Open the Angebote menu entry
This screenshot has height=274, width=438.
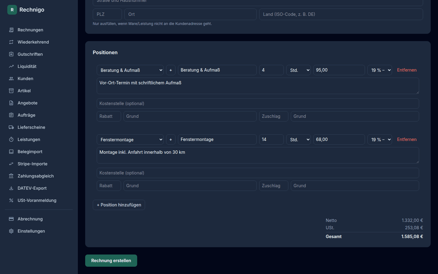click(39, 103)
